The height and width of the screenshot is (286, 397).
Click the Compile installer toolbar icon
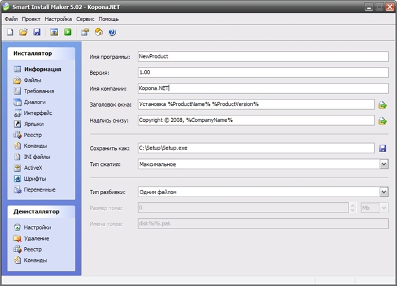(54, 32)
